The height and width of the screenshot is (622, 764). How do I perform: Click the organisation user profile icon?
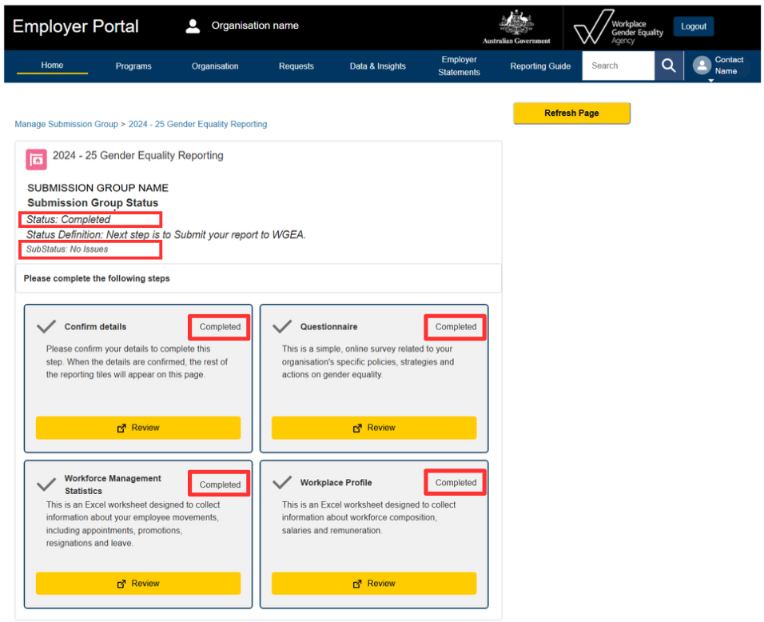click(x=193, y=26)
